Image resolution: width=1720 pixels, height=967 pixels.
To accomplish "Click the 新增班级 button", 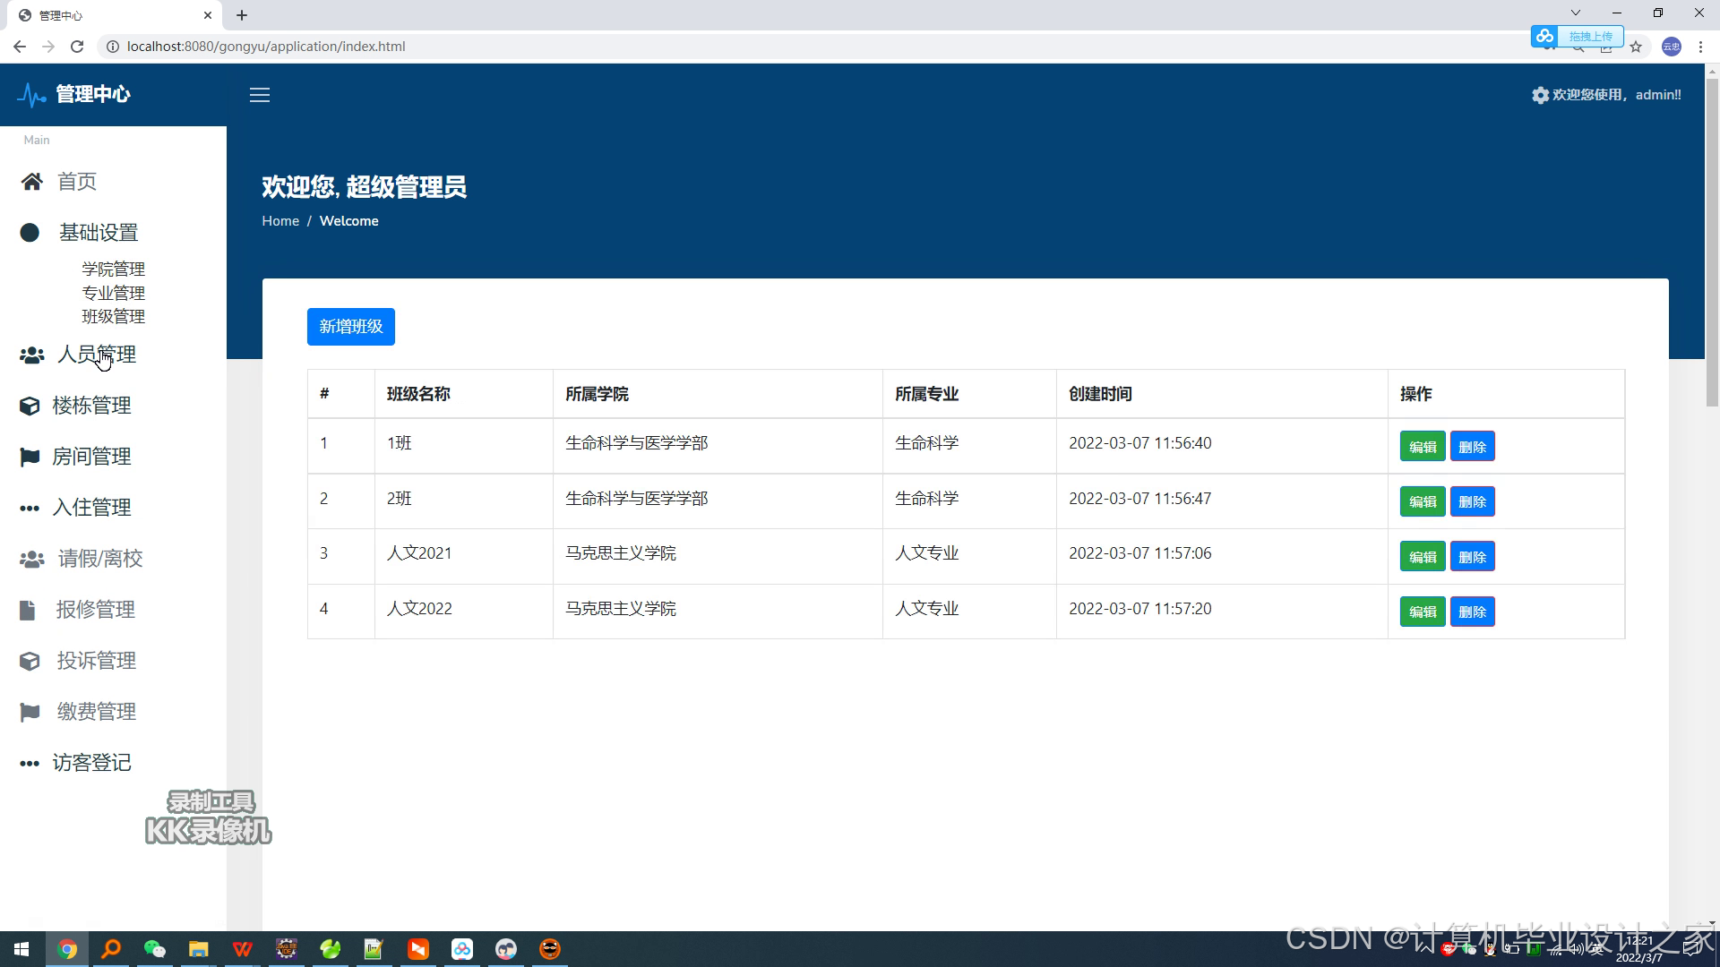I will 350,327.
